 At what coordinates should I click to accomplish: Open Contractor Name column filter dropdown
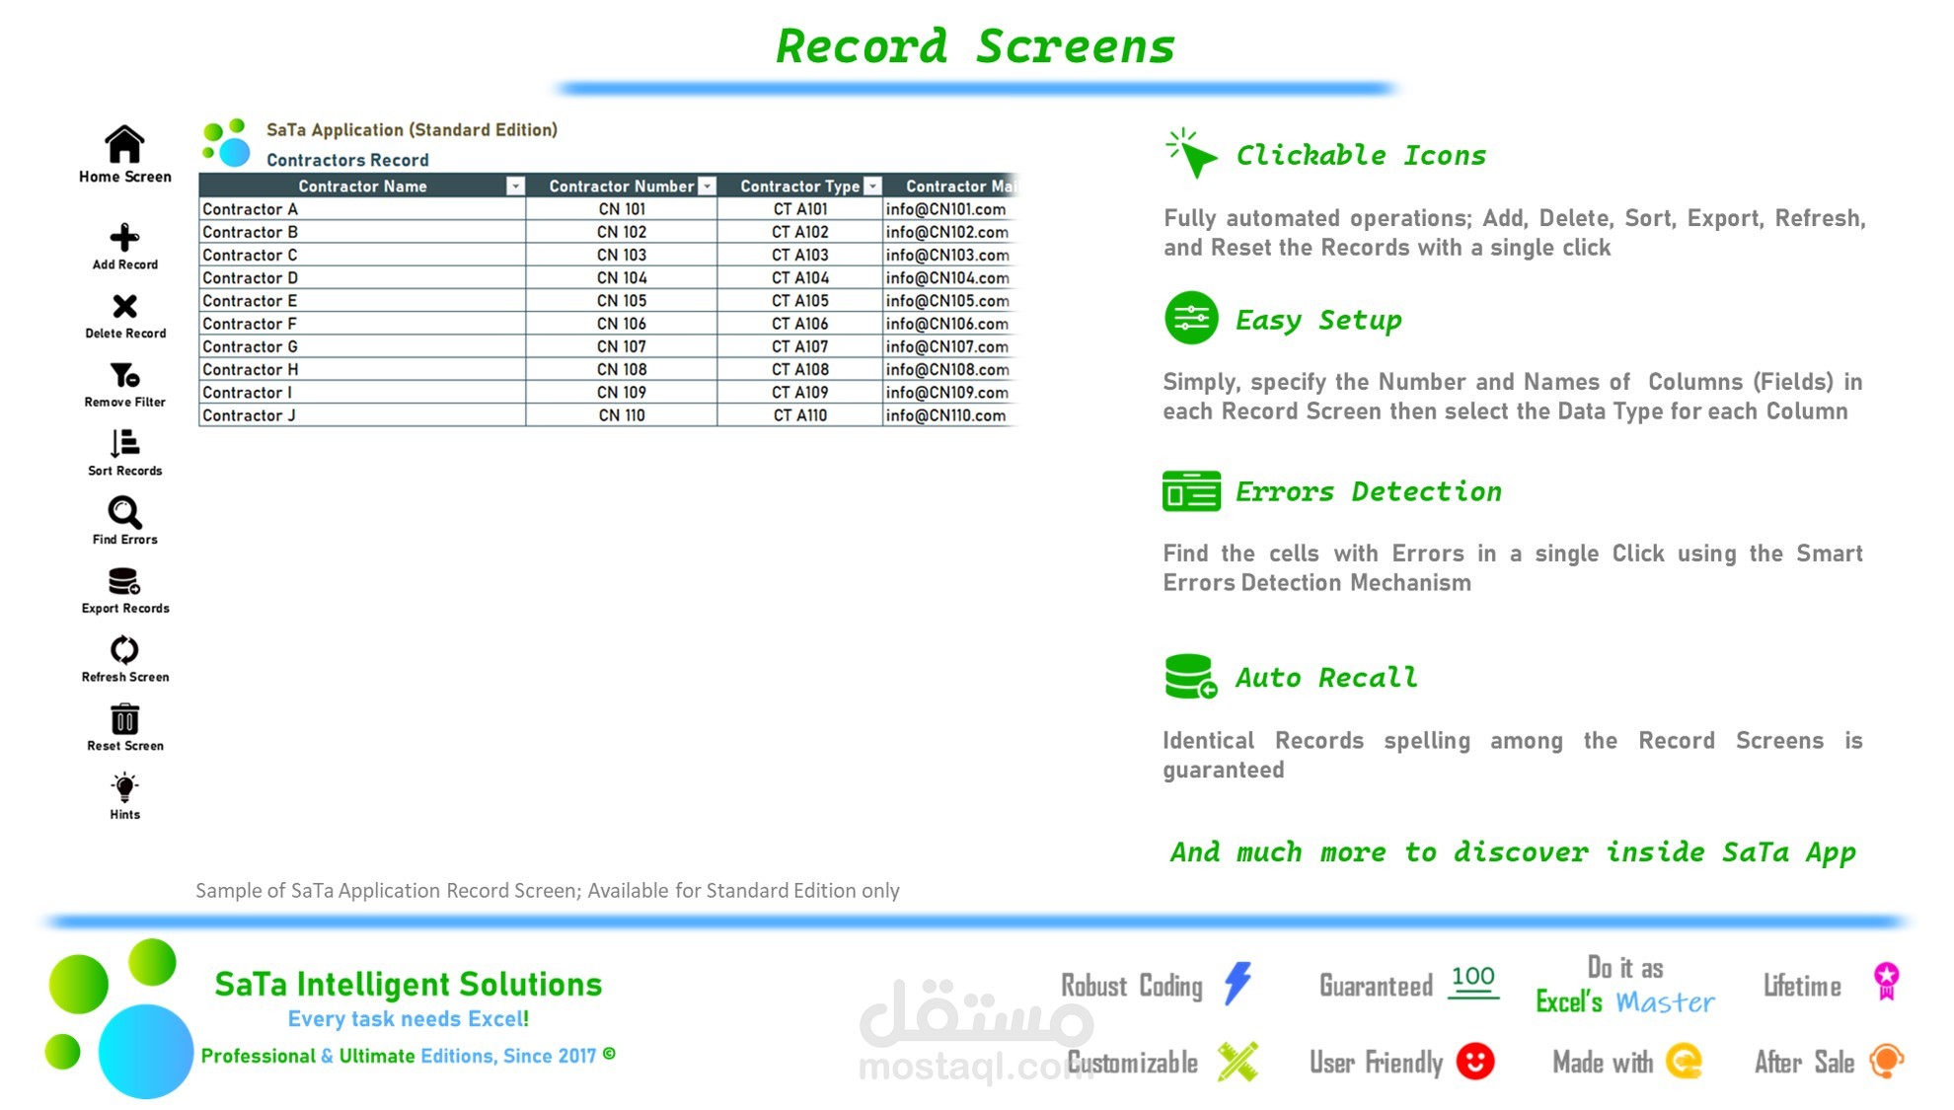515,185
